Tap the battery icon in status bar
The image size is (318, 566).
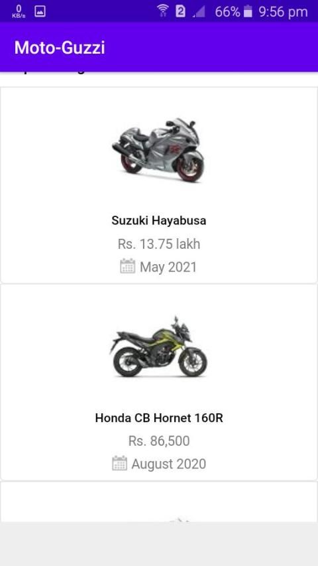(248, 11)
